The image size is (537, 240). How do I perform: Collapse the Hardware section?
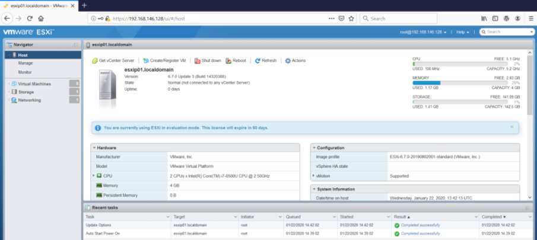[x=94, y=148]
